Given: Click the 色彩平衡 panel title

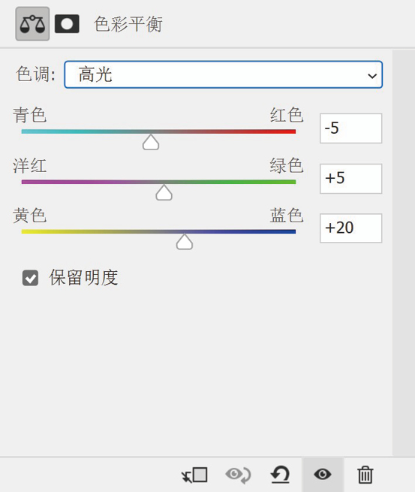Looking at the screenshot, I should pos(128,24).
